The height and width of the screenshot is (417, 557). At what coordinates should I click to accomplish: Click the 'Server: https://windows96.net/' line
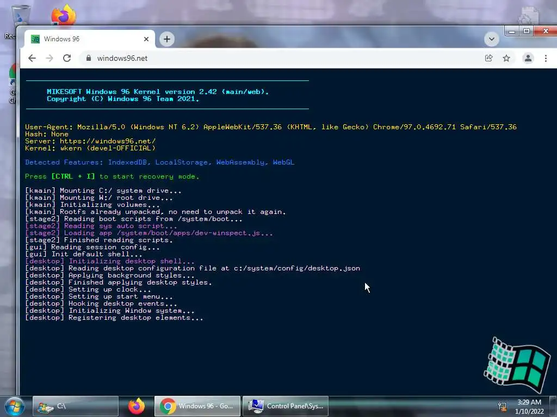[x=90, y=141]
